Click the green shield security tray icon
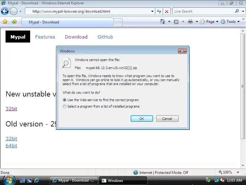The width and height of the screenshot is (246, 185). click(x=208, y=180)
